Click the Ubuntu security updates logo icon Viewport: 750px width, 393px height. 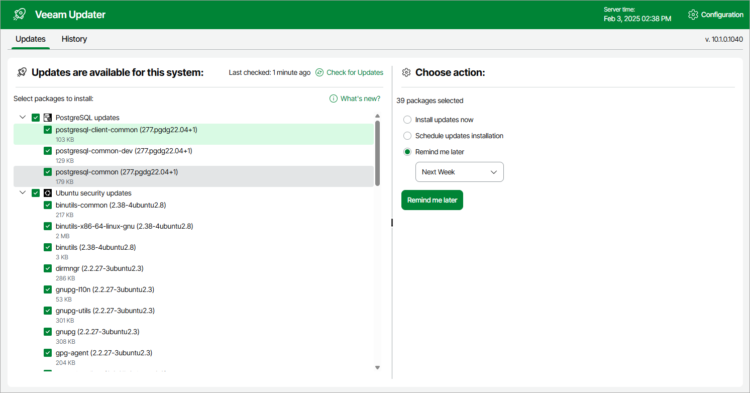[48, 193]
